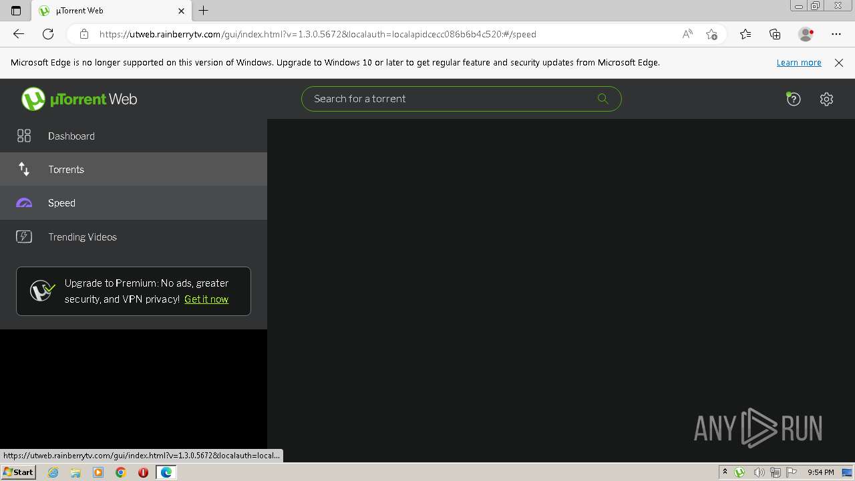Open the network tray icon
855x481 pixels.
tap(775, 472)
